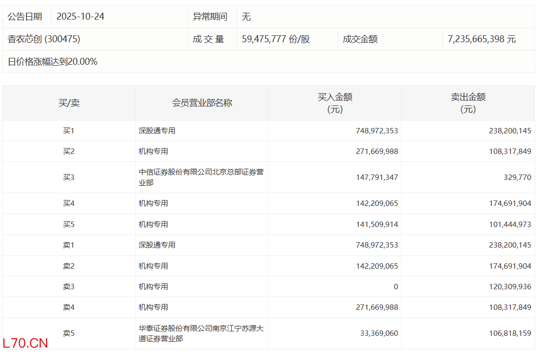The height and width of the screenshot is (353, 538).
Task: Click the 买3 row label
Action: point(69,177)
